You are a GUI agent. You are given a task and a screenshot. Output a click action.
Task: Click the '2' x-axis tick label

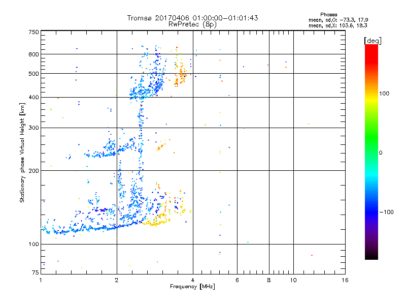(117, 280)
